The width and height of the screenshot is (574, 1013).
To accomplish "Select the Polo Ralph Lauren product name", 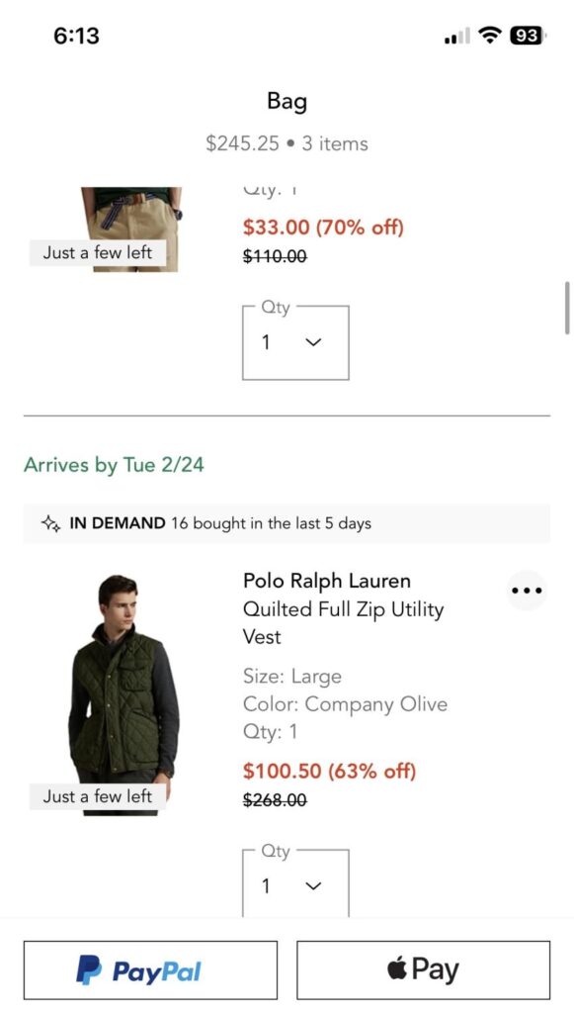I will pyautogui.click(x=326, y=581).
